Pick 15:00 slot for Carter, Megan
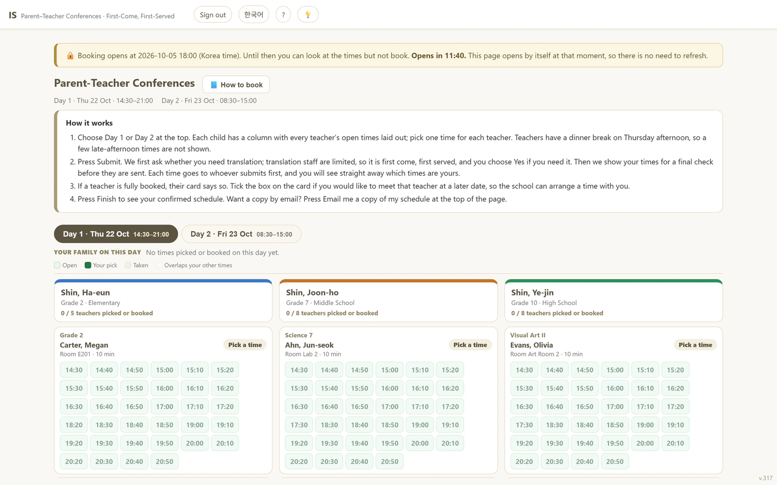This screenshot has width=777, height=485. tap(165, 370)
